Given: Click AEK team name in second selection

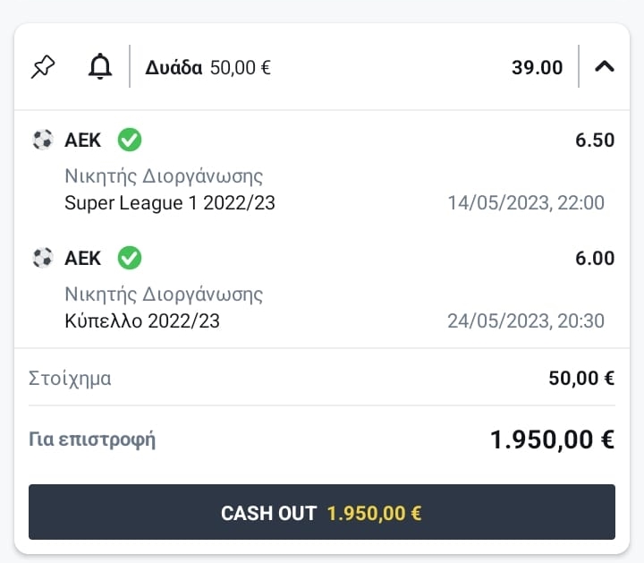Looking at the screenshot, I should point(83,259).
